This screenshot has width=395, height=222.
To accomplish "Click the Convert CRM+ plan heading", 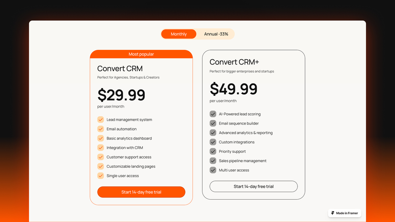I will (x=234, y=62).
